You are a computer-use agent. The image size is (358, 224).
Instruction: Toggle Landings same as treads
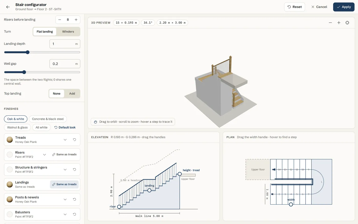pos(64,184)
